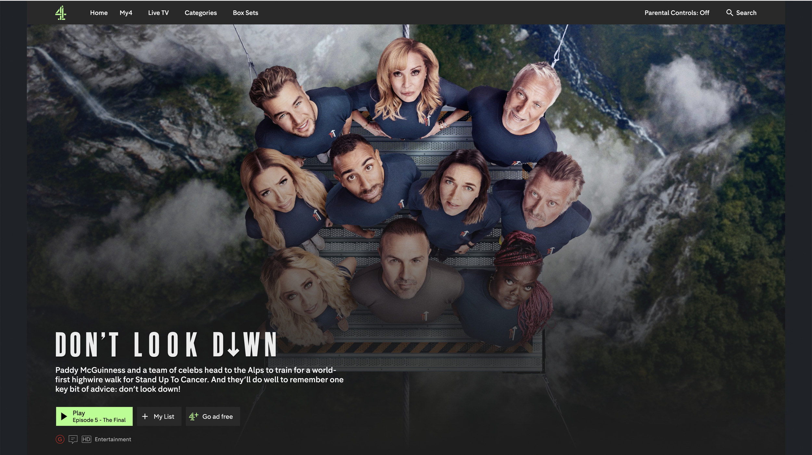
Task: Open the My4 menu item
Action: tap(126, 13)
